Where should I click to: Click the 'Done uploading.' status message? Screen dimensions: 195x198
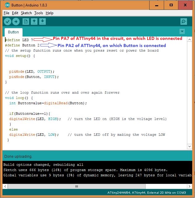tap(18, 157)
